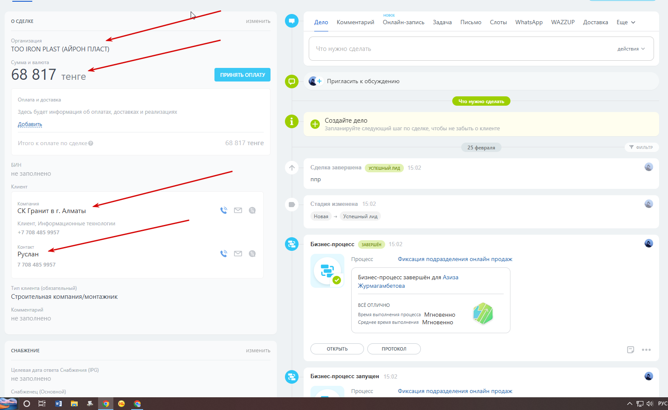Open the Доставка tab
The width and height of the screenshot is (668, 410).
click(595, 22)
